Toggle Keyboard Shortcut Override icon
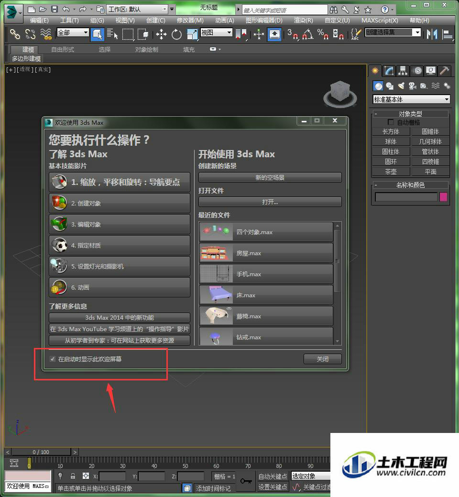The image size is (459, 497). click(x=274, y=34)
